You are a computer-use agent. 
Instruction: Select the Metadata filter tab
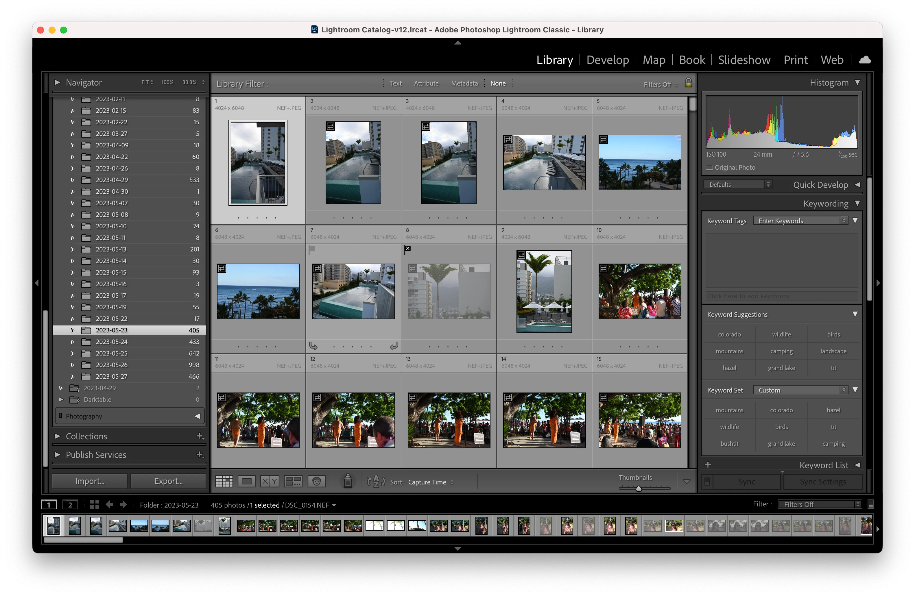click(x=464, y=83)
